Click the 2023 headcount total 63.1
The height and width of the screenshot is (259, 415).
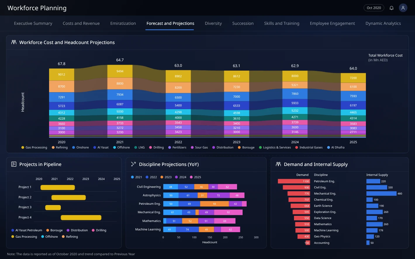[x=236, y=66]
